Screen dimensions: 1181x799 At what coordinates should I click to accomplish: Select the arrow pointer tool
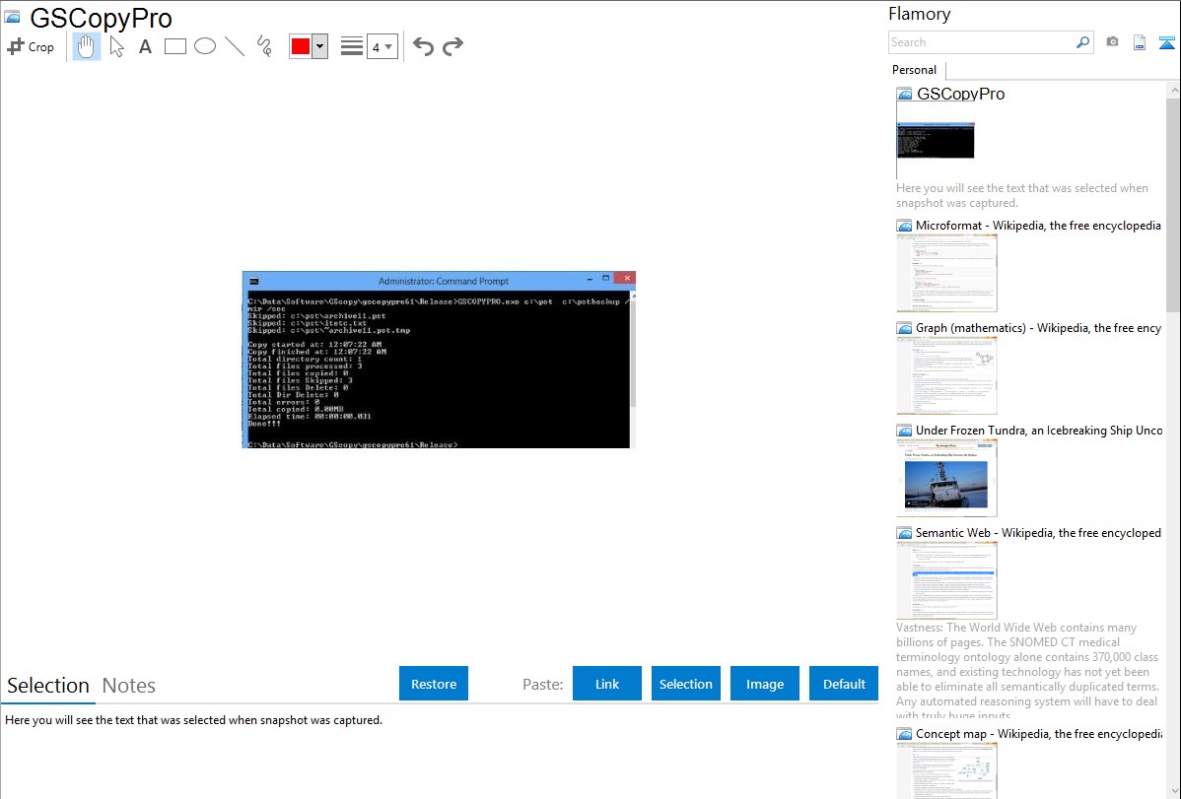pyautogui.click(x=116, y=46)
